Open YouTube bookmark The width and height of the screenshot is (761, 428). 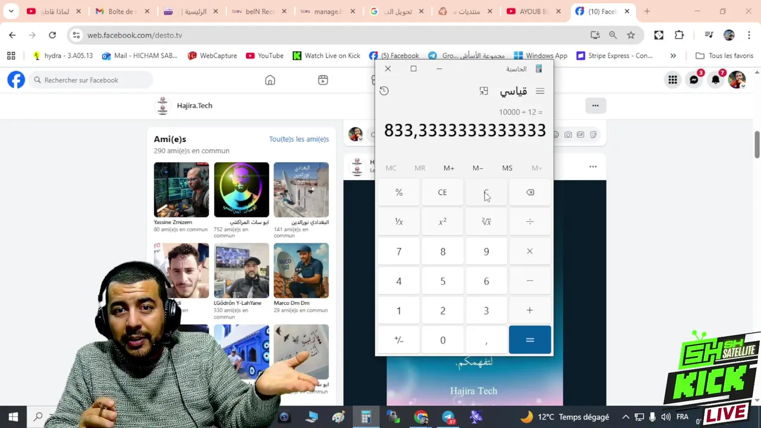(265, 55)
